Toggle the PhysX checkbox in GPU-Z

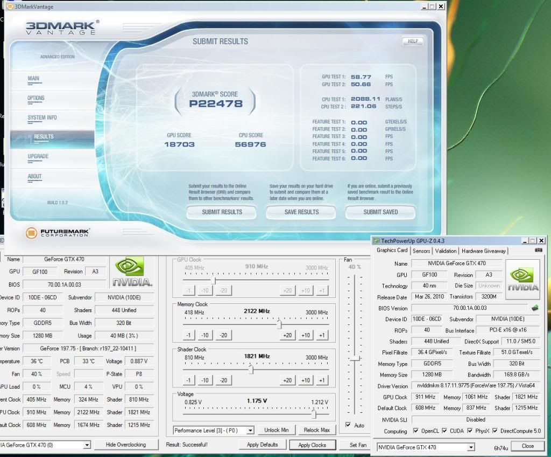click(470, 431)
